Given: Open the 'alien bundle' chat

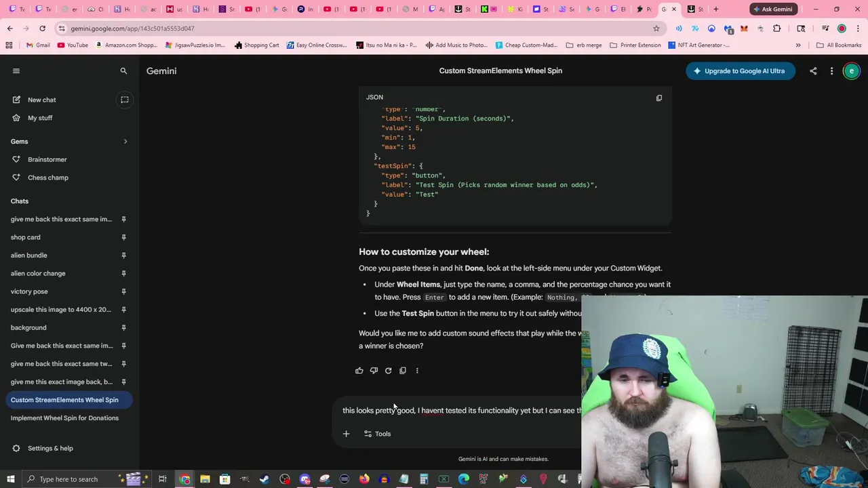Looking at the screenshot, I should [x=29, y=256].
